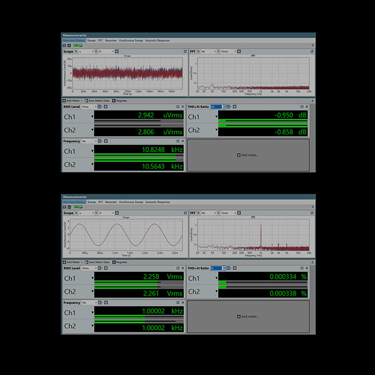
Task: Click Ch1 RMS level bar in bottom window
Action: [x=126, y=283]
